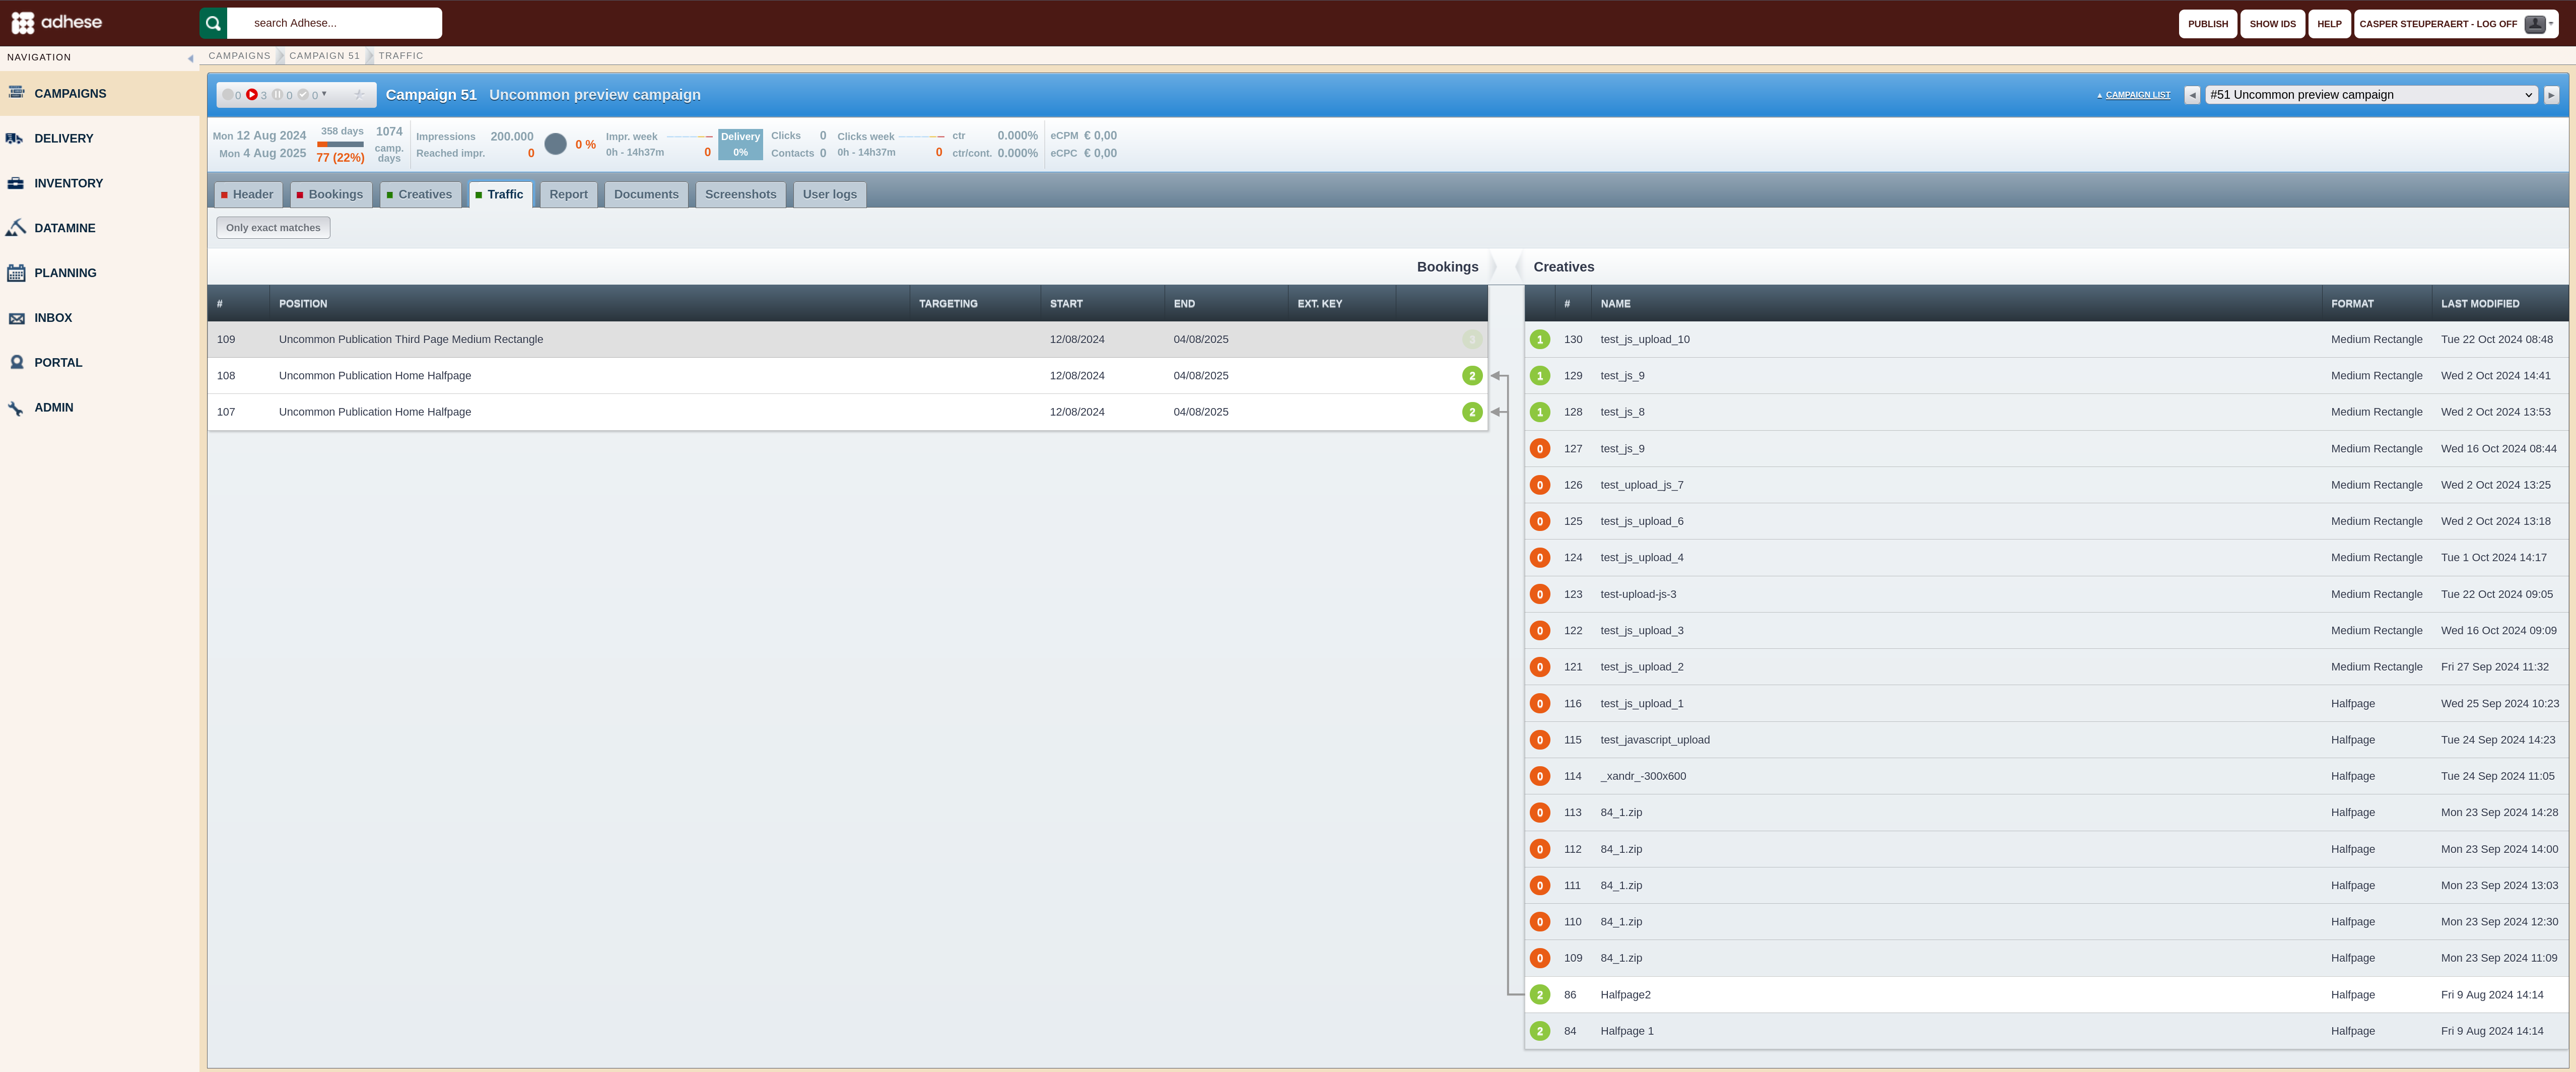
Task: Click the green search magnifier icon
Action: point(213,23)
